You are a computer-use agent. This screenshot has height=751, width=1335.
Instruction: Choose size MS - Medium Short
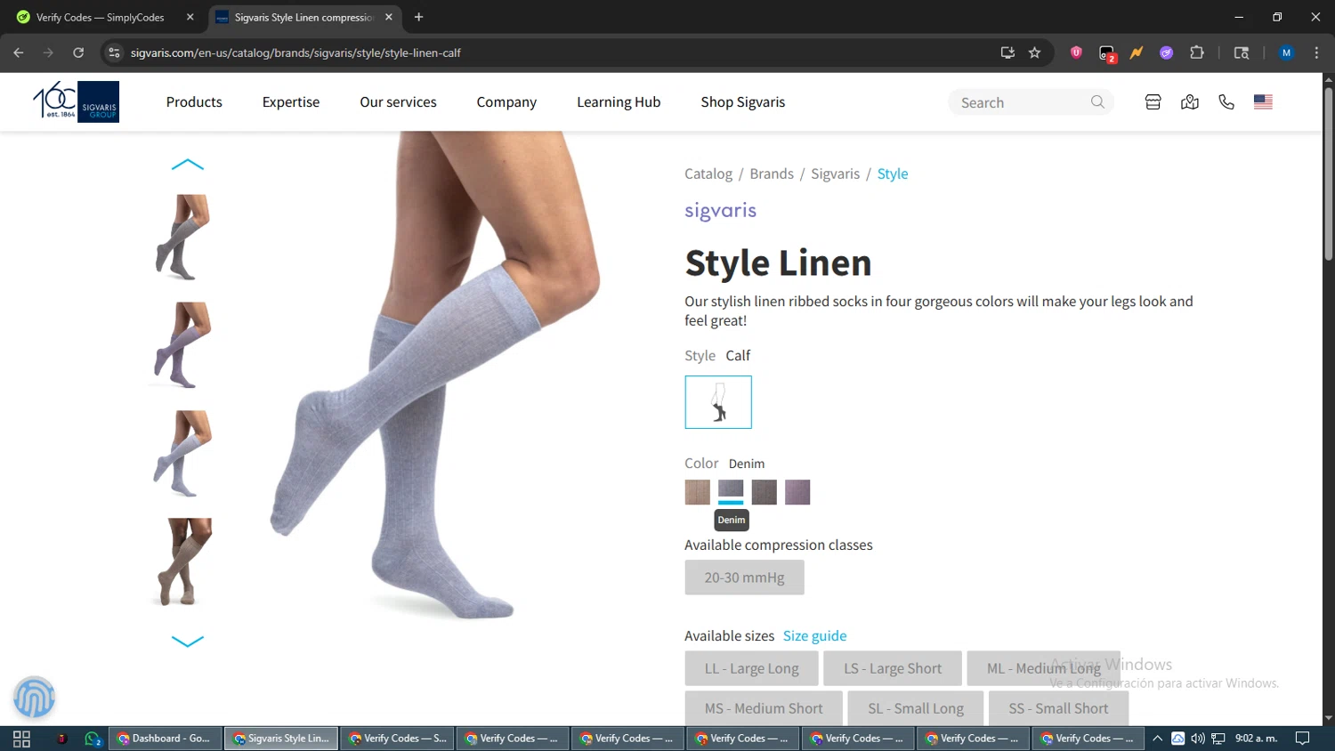pyautogui.click(x=764, y=708)
